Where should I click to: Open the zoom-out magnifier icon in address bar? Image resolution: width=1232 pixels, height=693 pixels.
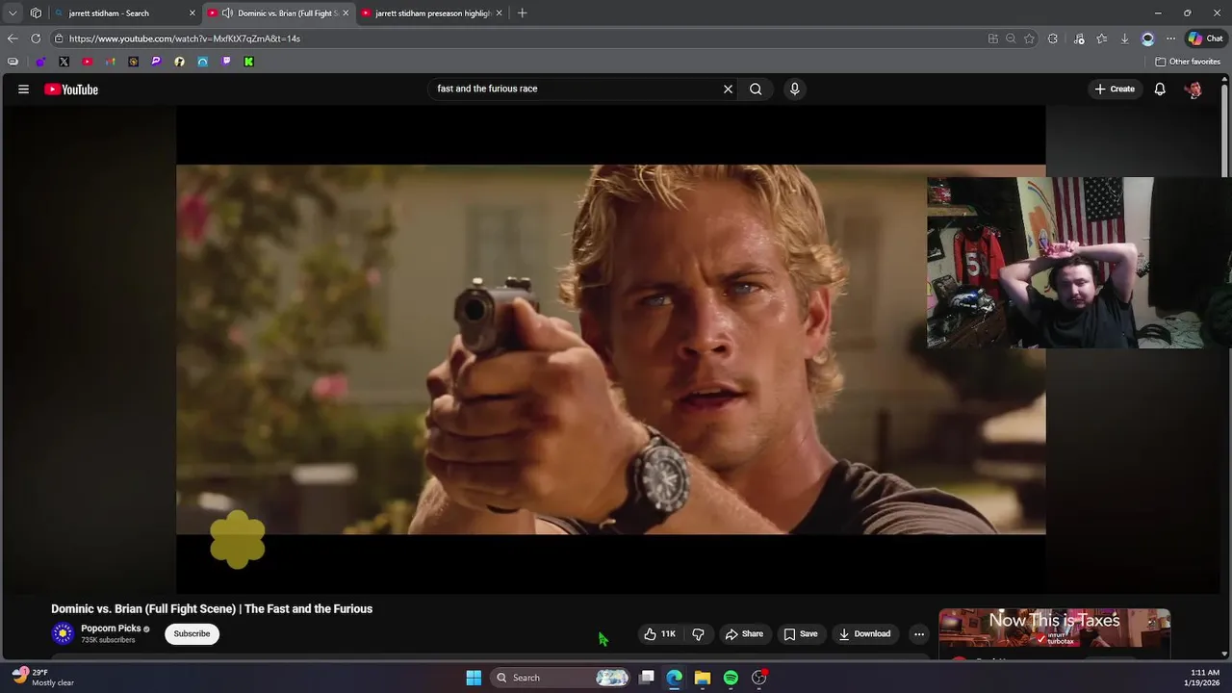pos(1011,38)
